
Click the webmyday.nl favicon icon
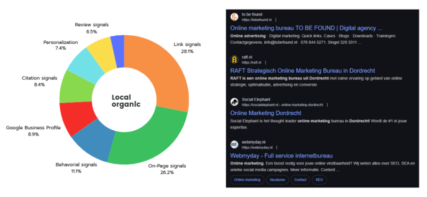(x=234, y=145)
